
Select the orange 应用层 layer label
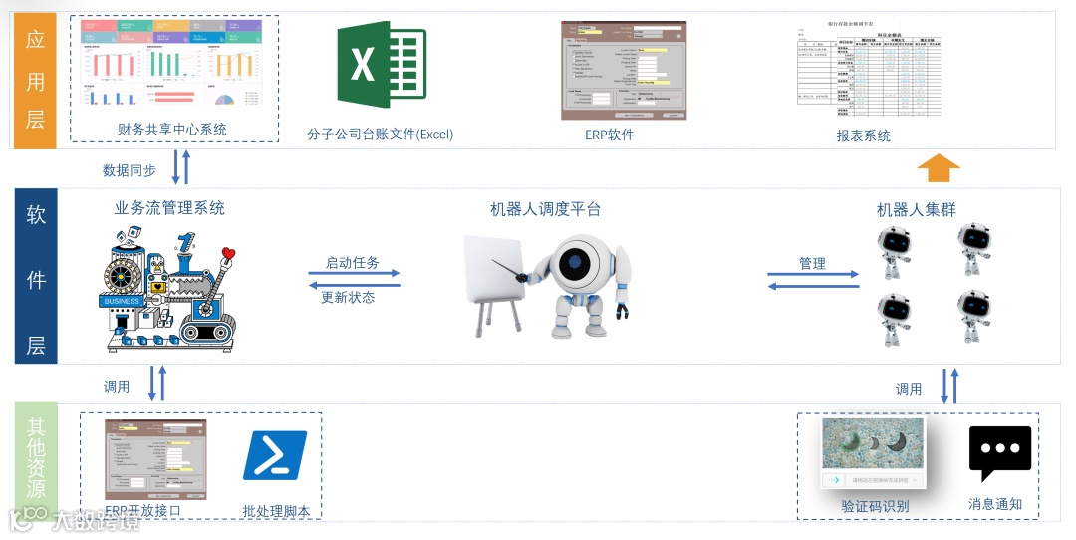click(35, 80)
